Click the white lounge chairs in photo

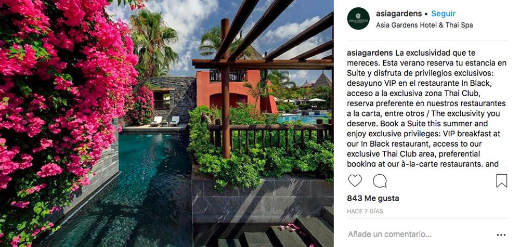pos(165,121)
